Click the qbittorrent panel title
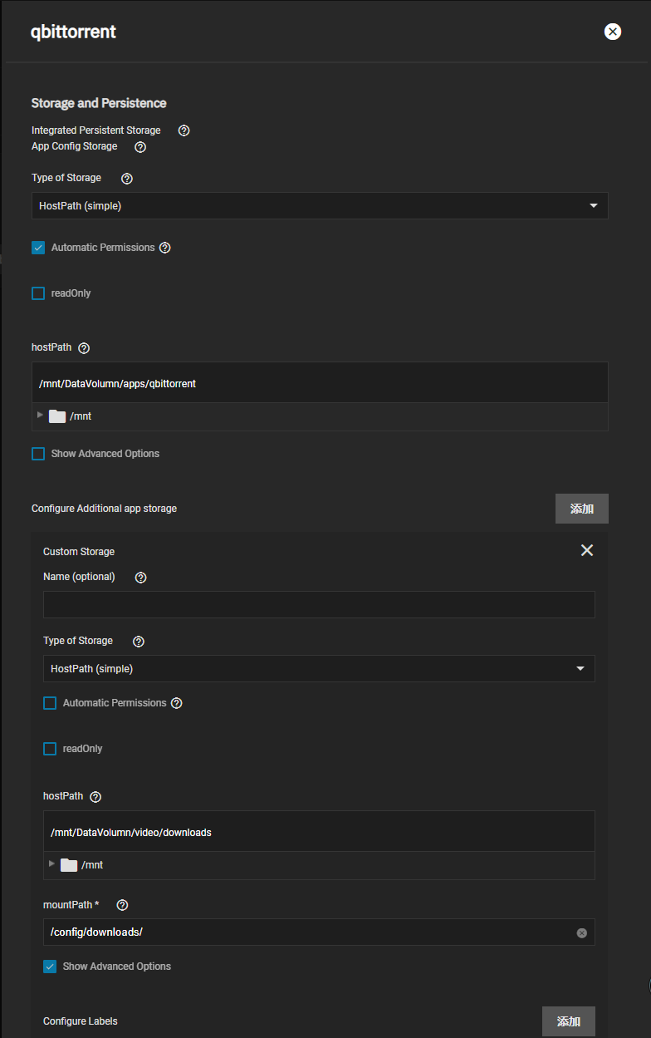Viewport: 651px width, 1038px height. point(73,32)
